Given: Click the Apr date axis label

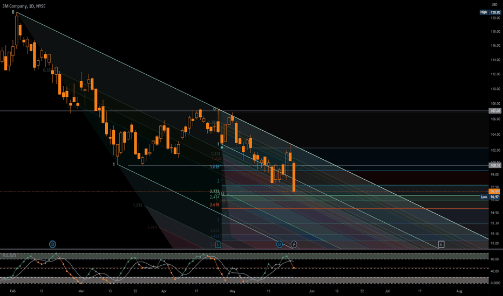Looking at the screenshot, I should tap(164, 291).
